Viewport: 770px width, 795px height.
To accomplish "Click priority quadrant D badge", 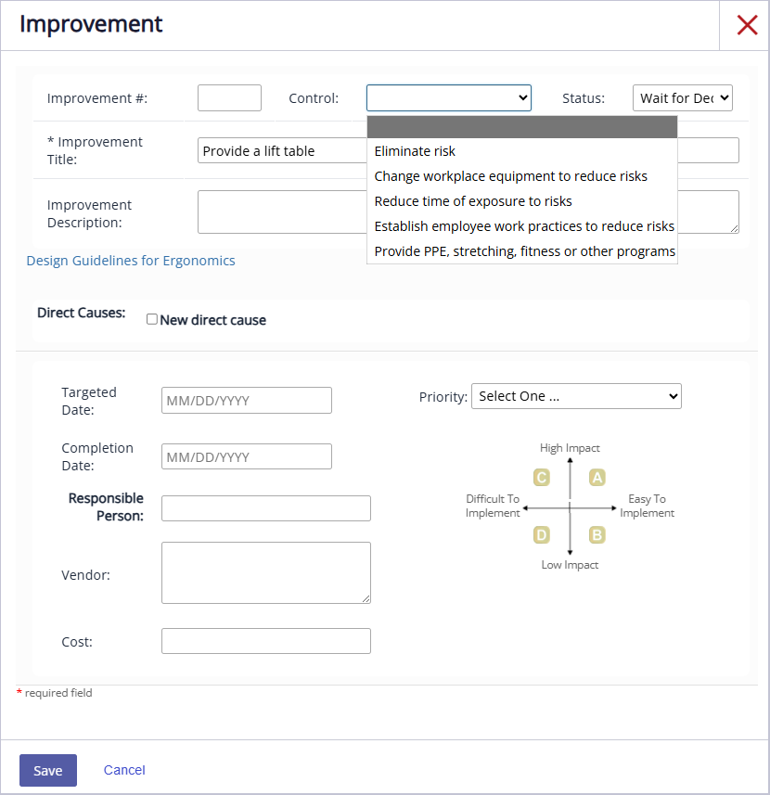I will click(x=542, y=534).
